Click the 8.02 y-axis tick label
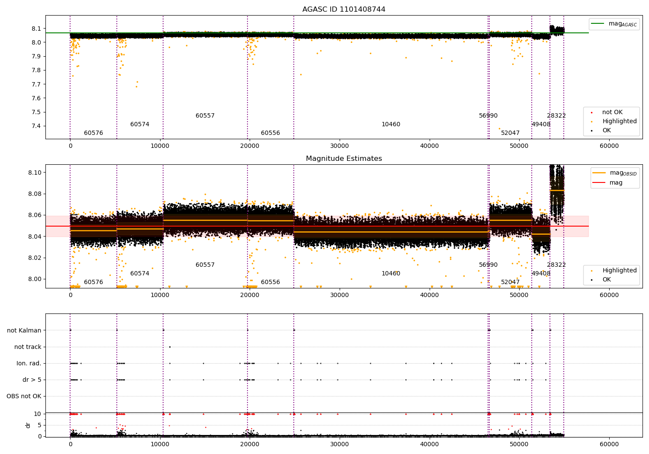The height and width of the screenshot is (454, 649). (x=34, y=258)
